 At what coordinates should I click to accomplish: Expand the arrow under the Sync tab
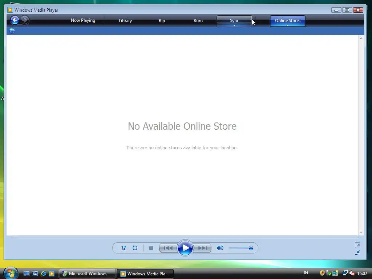click(234, 25)
